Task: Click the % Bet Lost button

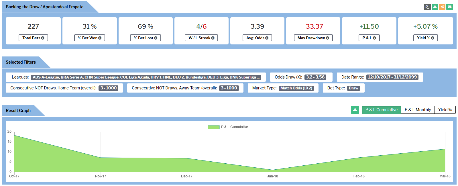Action: click(145, 38)
